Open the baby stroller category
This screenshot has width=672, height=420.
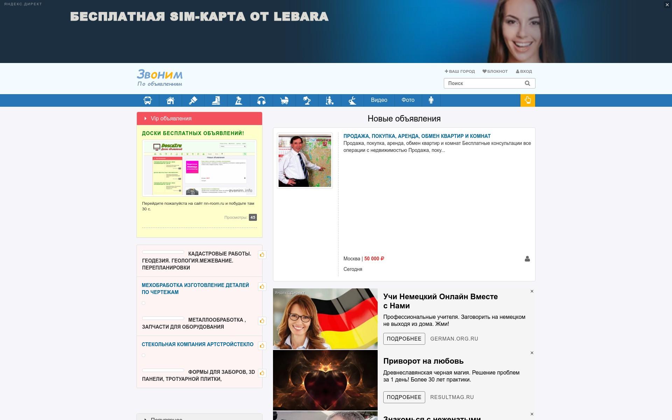[284, 100]
